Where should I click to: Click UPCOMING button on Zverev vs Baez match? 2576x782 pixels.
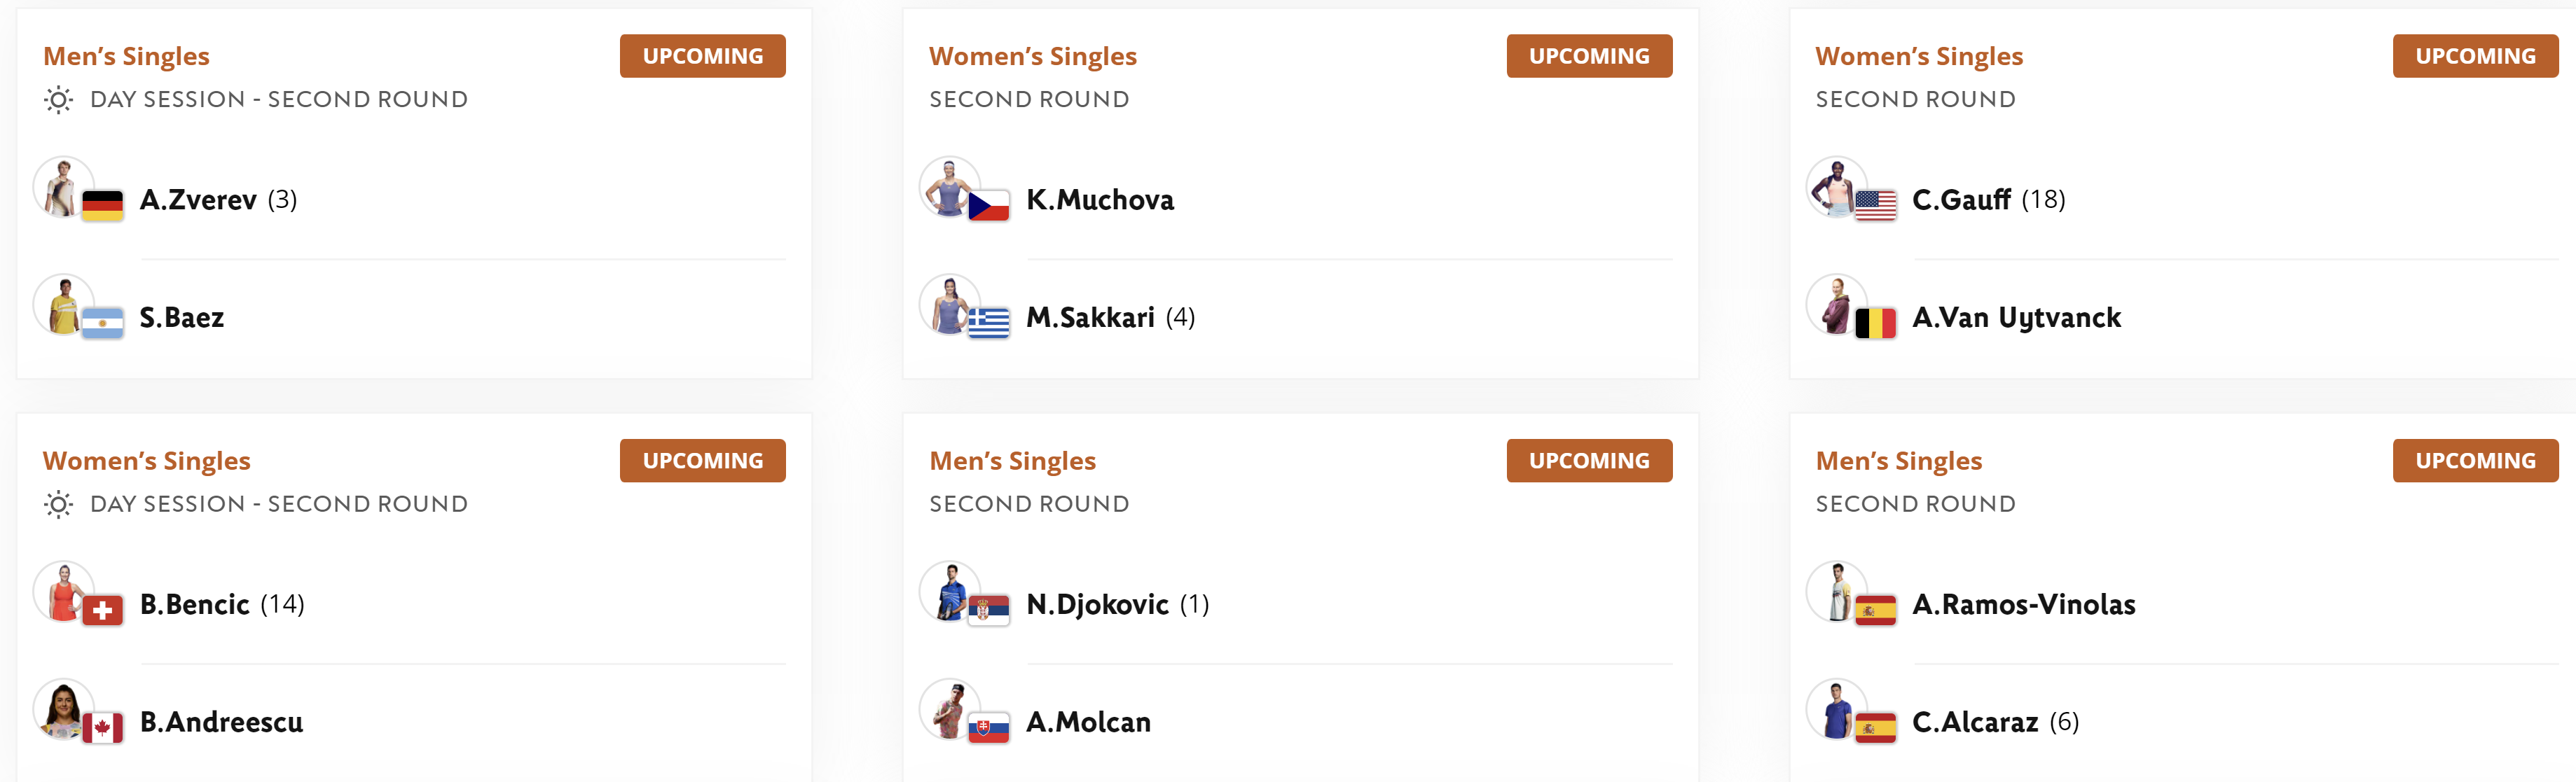702,56
